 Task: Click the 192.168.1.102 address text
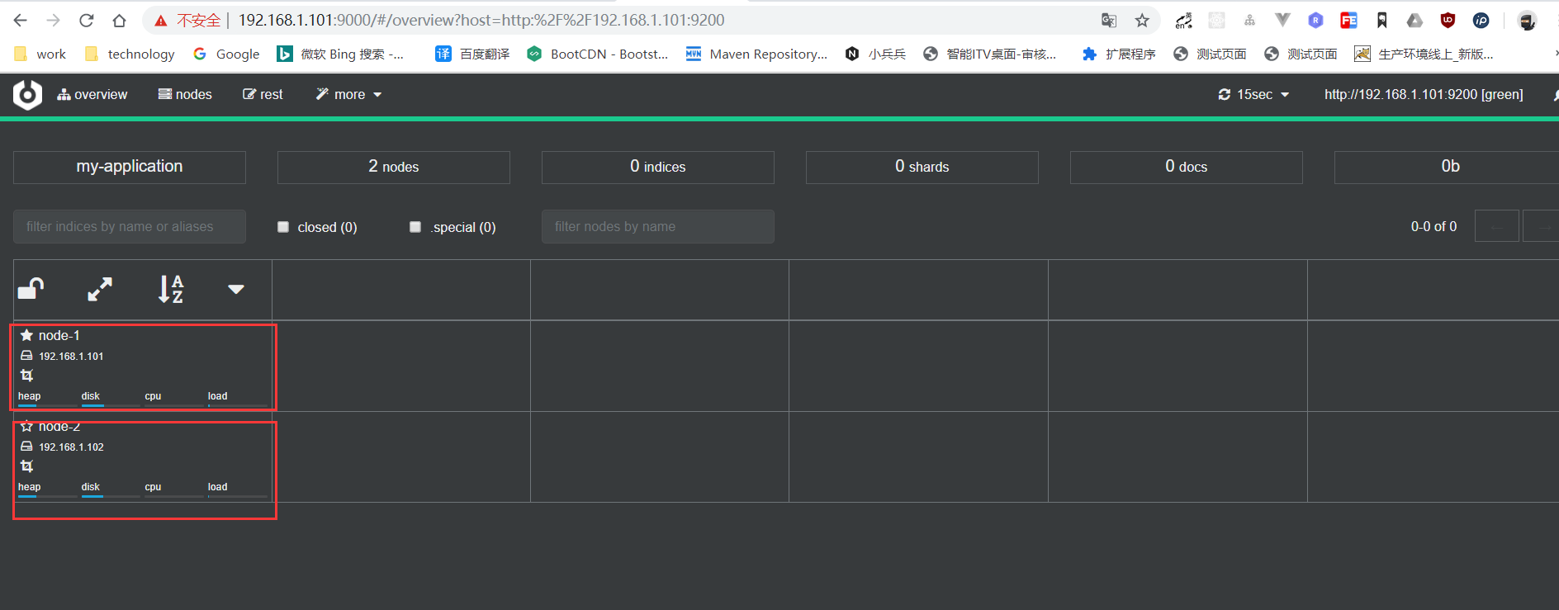point(72,447)
